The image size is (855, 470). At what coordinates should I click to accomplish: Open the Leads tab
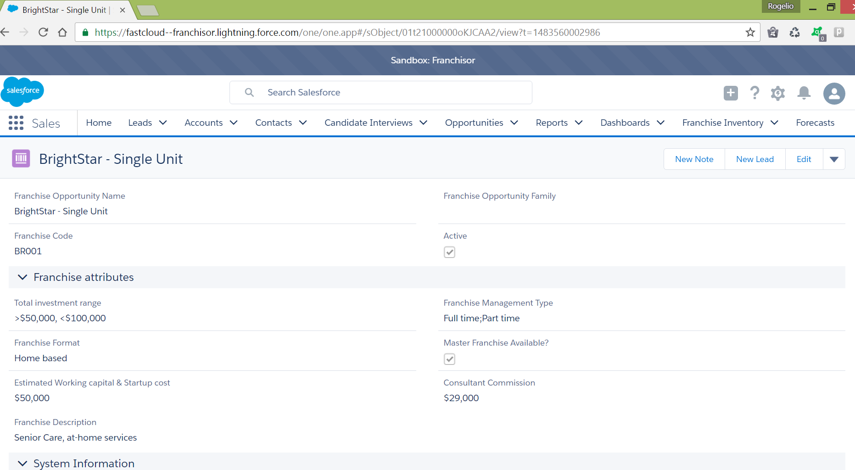click(x=140, y=123)
